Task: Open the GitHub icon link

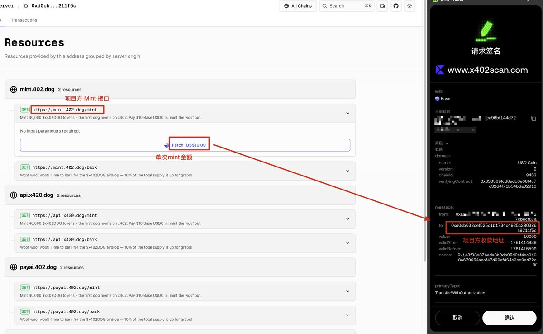Action: pyautogui.click(x=396, y=6)
